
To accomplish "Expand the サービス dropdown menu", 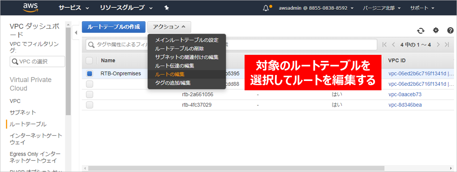I will click(x=74, y=8).
